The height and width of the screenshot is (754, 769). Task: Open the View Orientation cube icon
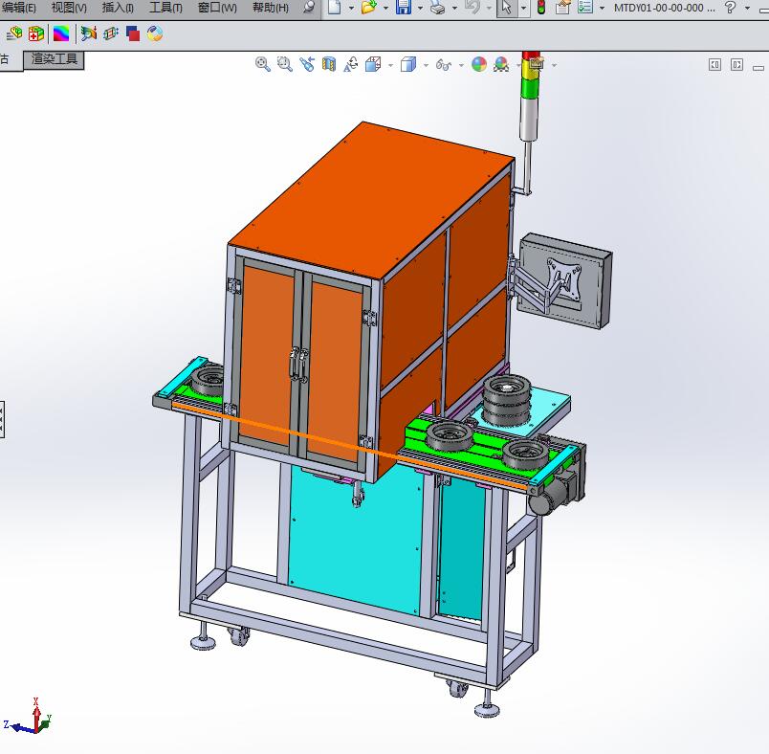point(373,64)
